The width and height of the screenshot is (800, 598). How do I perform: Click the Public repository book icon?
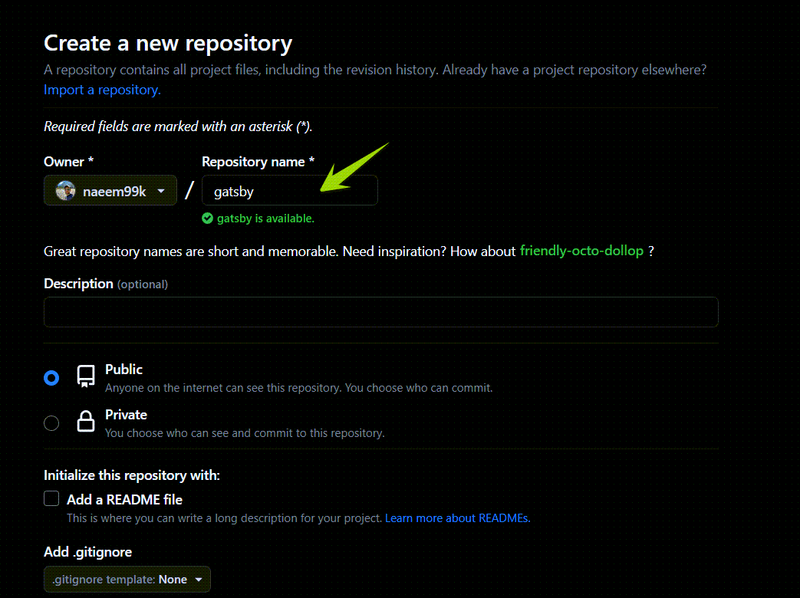(86, 376)
